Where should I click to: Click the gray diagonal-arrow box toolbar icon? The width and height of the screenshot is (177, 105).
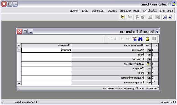tap(157, 17)
